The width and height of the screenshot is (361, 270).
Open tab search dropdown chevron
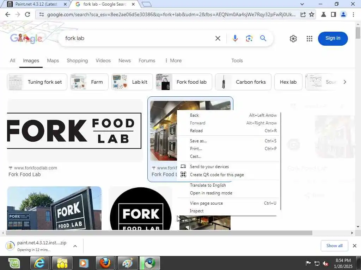[302, 4]
